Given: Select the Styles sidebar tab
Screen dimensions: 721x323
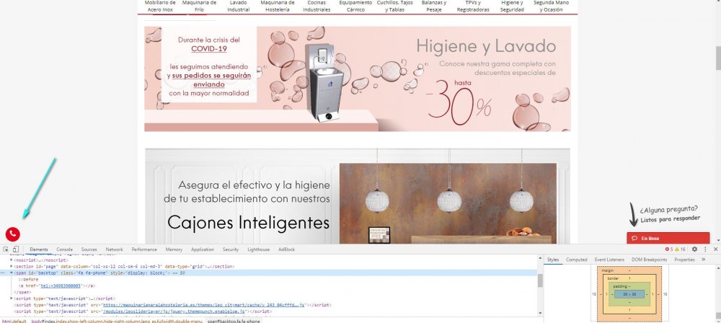Looking at the screenshot, I should pyautogui.click(x=553, y=260).
